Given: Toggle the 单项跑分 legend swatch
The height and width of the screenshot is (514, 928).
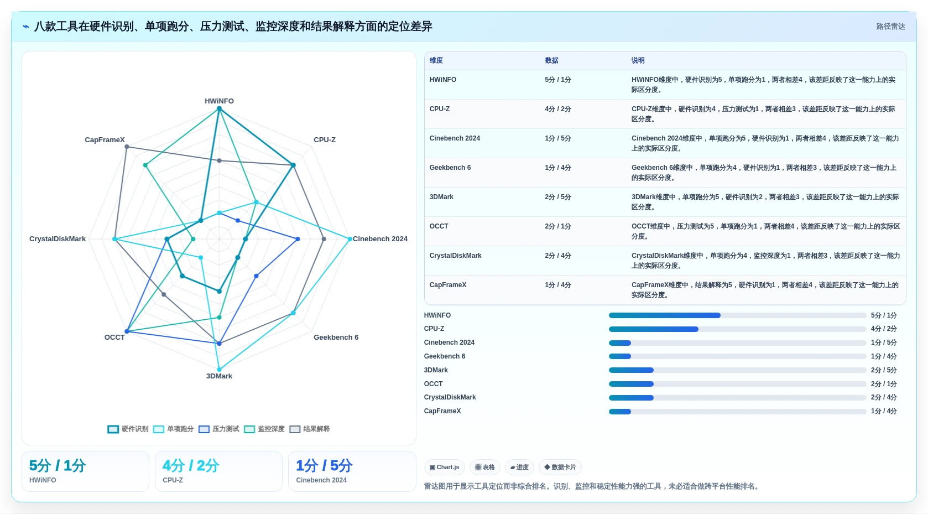Looking at the screenshot, I should coord(159,429).
